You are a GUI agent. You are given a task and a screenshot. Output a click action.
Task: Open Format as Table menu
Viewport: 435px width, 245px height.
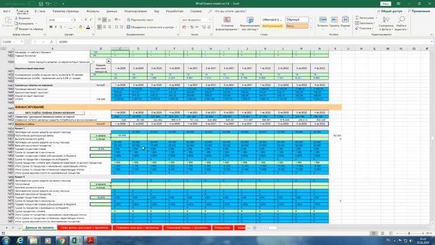pyautogui.click(x=249, y=23)
